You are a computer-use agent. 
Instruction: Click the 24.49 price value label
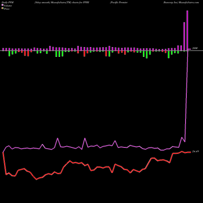(x=196, y=151)
